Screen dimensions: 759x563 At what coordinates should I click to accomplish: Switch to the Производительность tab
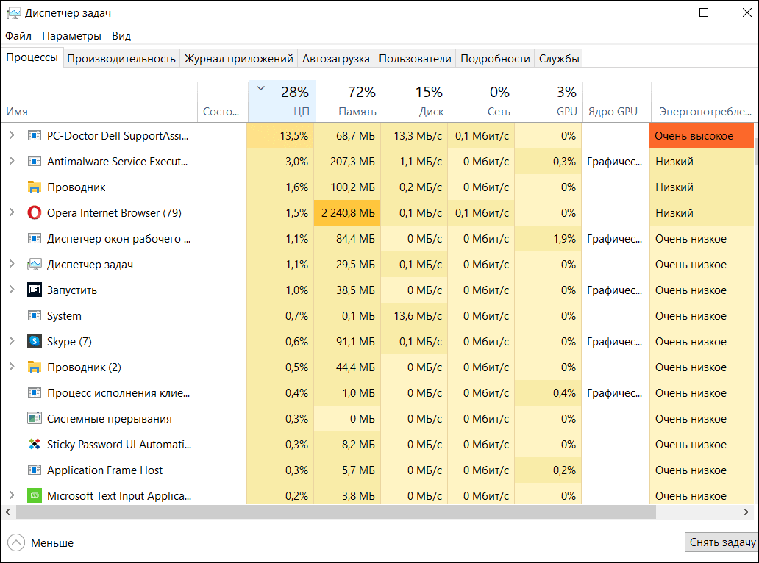121,59
